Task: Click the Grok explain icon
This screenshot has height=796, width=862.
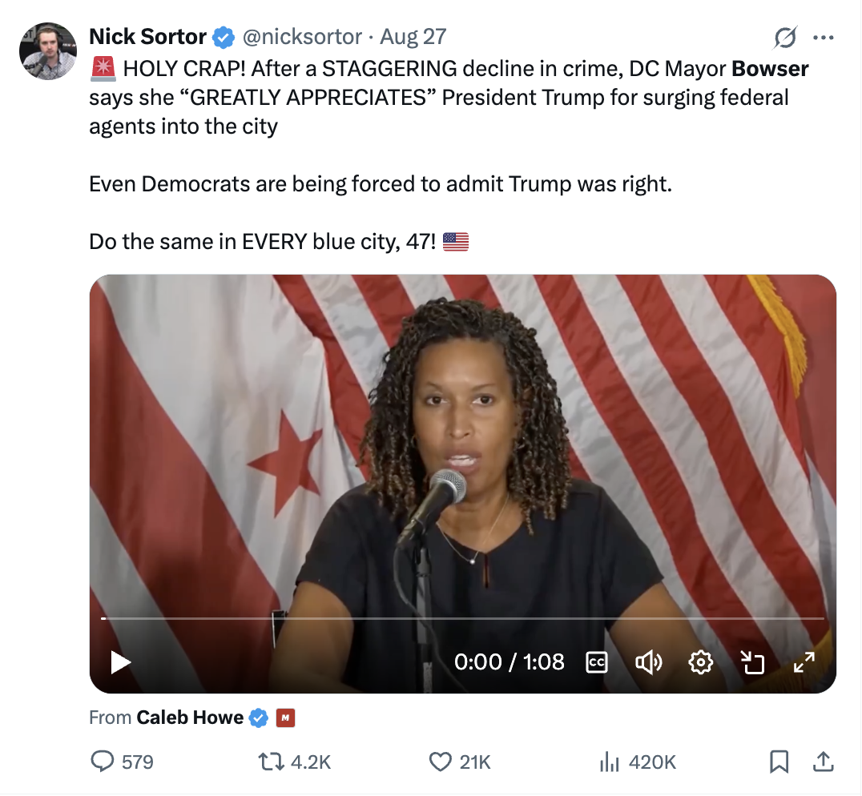Action: pyautogui.click(x=785, y=37)
